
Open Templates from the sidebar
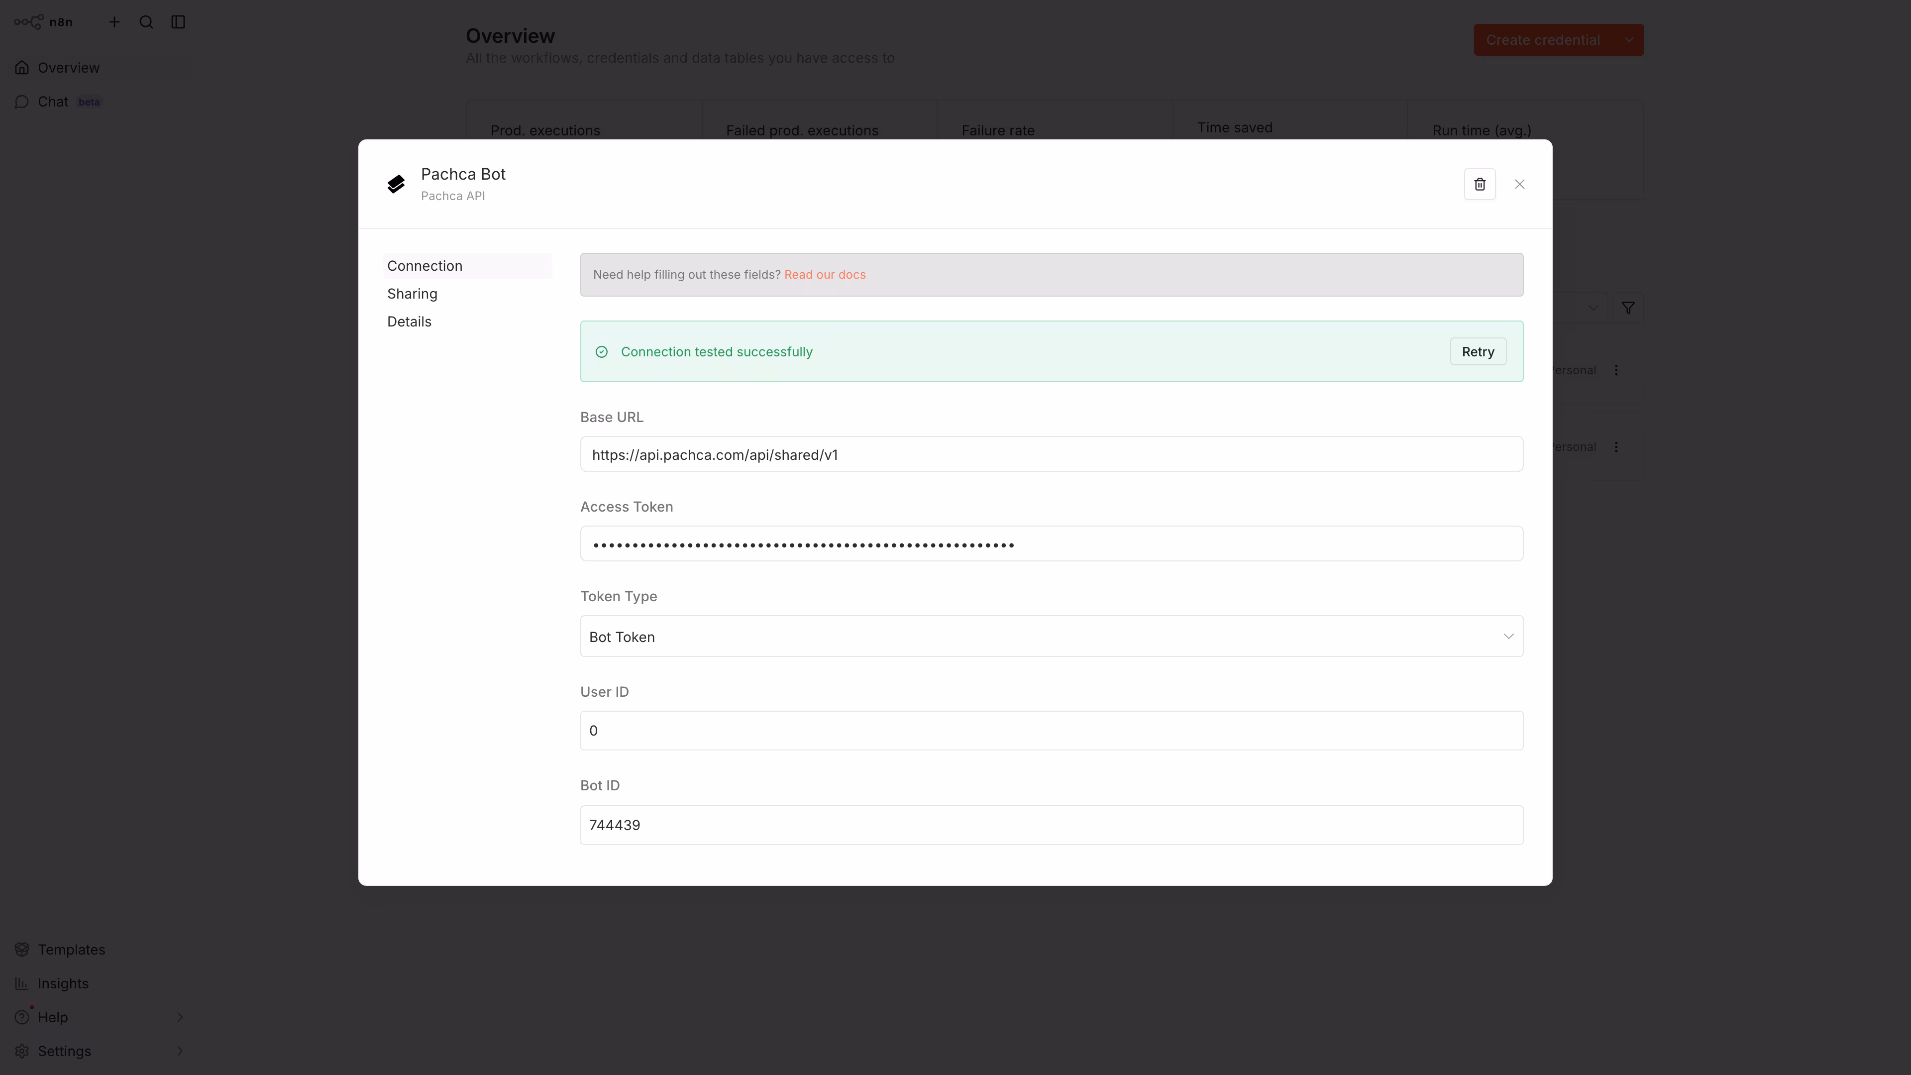(71, 950)
